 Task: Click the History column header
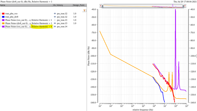point(64,5)
